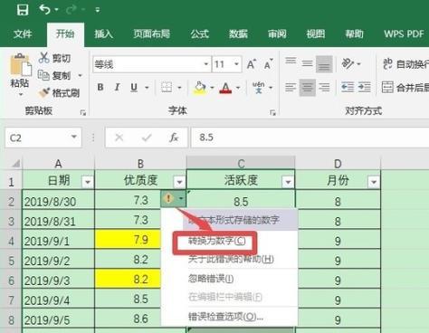Switch to the 审阅 ribbon tab

[277, 33]
